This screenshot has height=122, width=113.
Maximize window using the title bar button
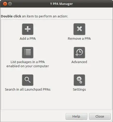pos(10,4)
